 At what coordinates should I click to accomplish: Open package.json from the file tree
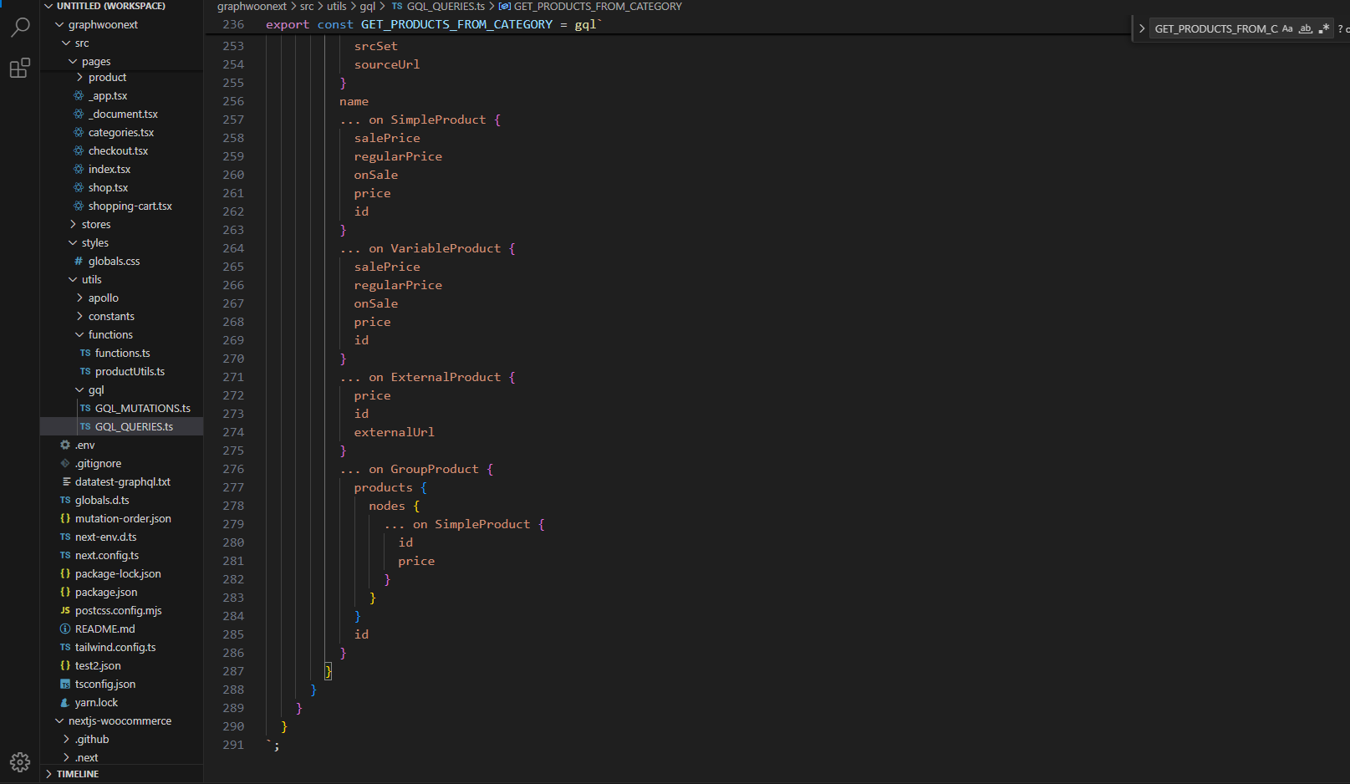(106, 593)
